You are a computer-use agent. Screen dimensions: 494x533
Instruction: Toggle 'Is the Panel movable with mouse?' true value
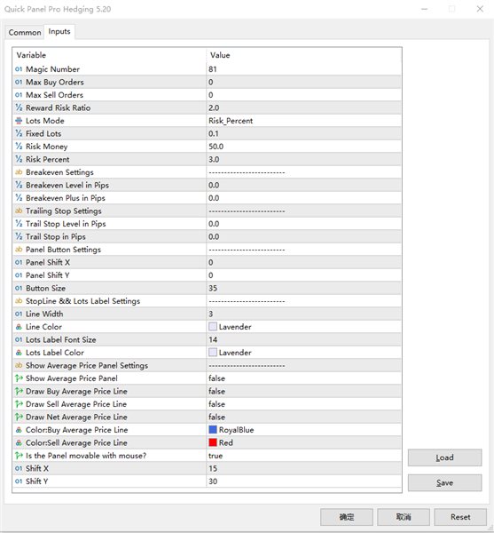click(303, 456)
